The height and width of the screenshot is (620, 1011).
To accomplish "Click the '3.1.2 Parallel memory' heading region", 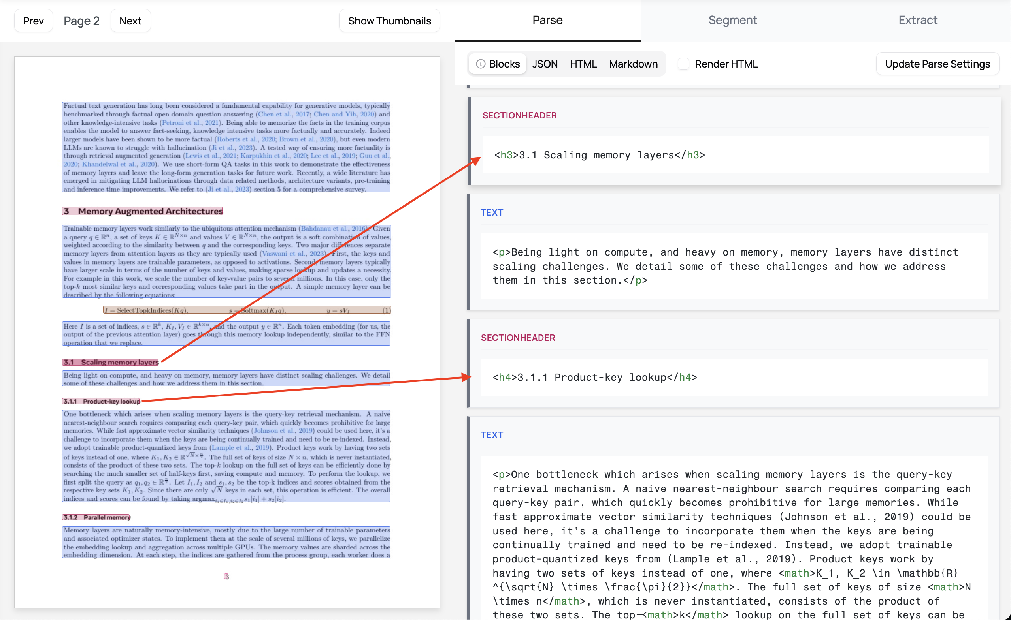I will click(x=96, y=517).
